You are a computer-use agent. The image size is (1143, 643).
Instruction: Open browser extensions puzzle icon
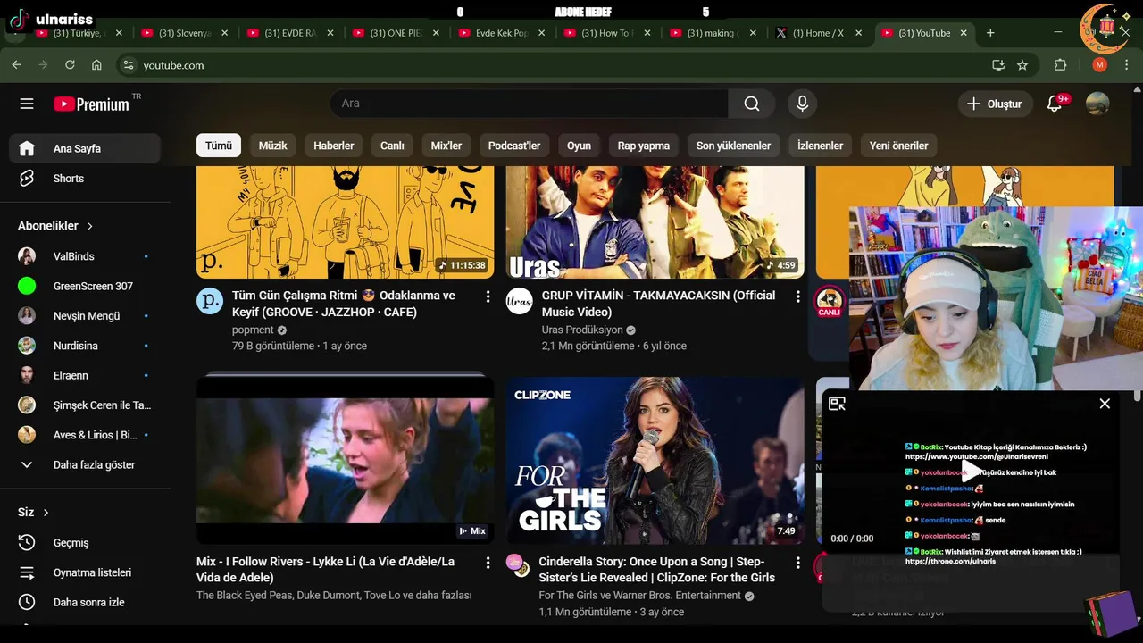click(1061, 65)
